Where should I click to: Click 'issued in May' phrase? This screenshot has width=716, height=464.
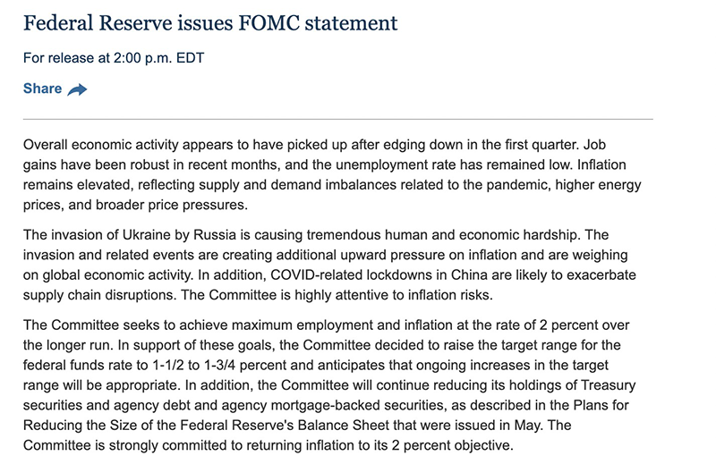click(501, 426)
